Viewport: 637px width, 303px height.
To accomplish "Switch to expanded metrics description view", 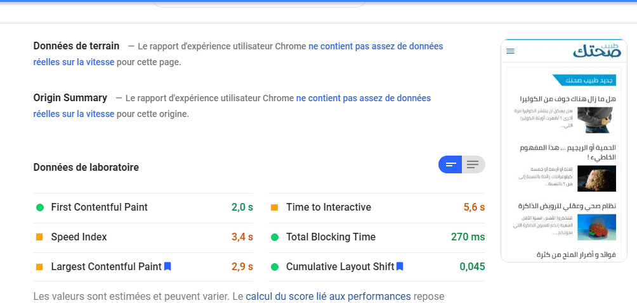I will 473,165.
